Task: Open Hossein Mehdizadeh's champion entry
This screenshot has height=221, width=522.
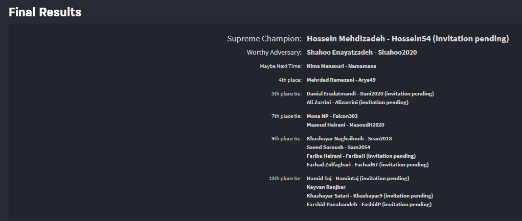Action: point(407,39)
